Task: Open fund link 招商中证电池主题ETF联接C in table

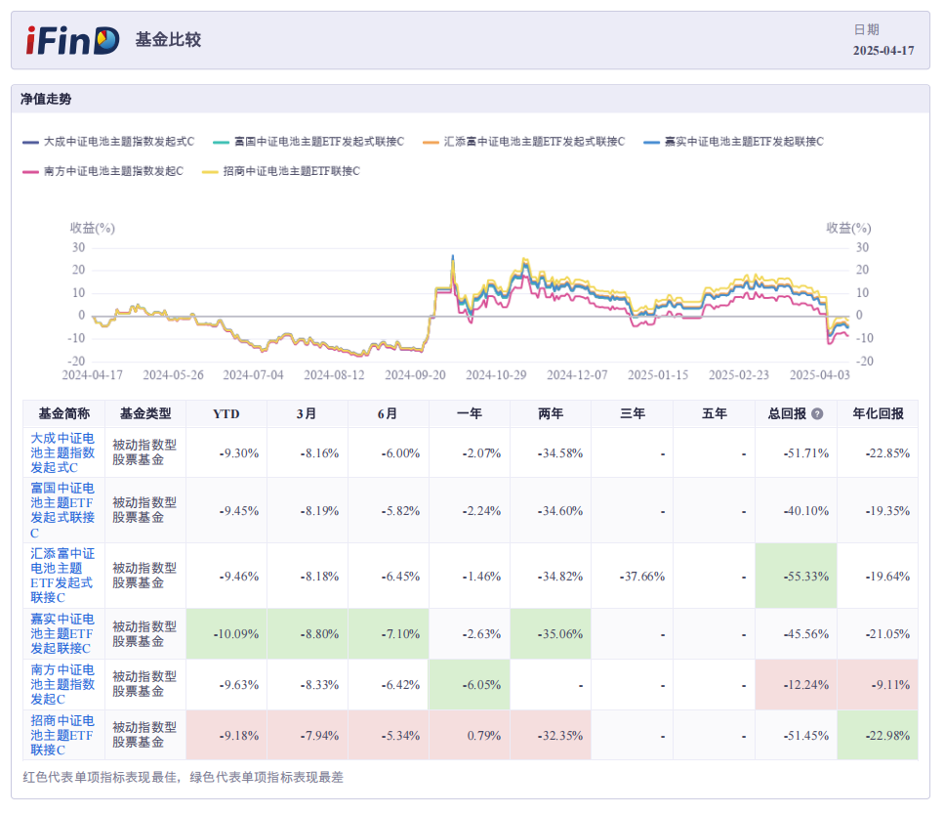Action: 62,736
